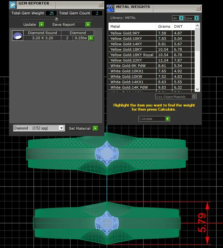223x248 pixels.
Task: Click the green arrow beside Save Report
Action: tap(88, 24)
